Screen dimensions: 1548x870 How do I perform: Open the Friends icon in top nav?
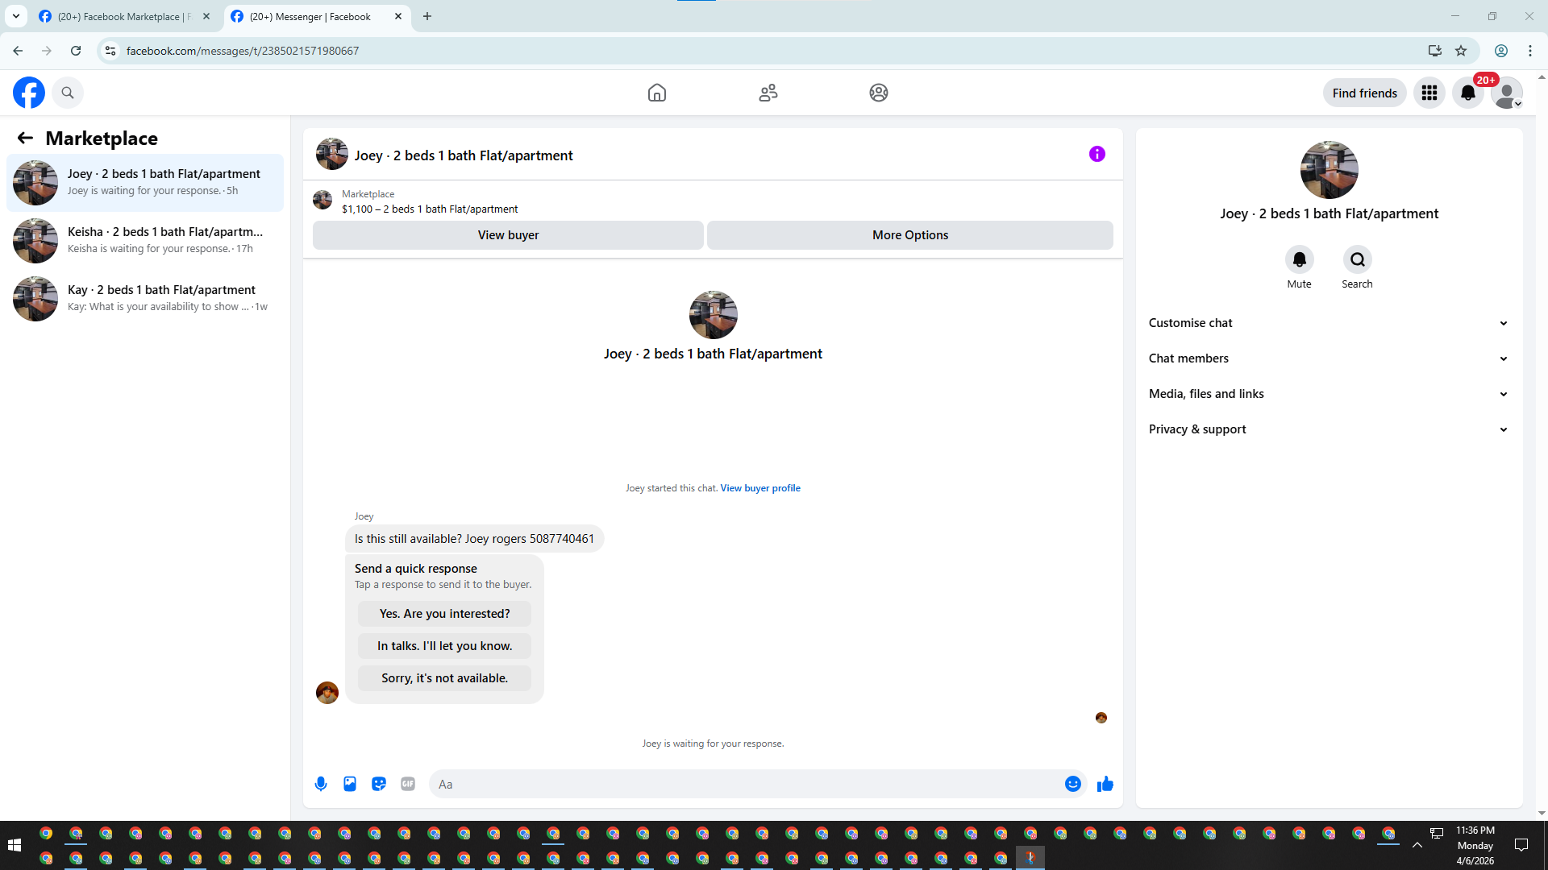[768, 93]
